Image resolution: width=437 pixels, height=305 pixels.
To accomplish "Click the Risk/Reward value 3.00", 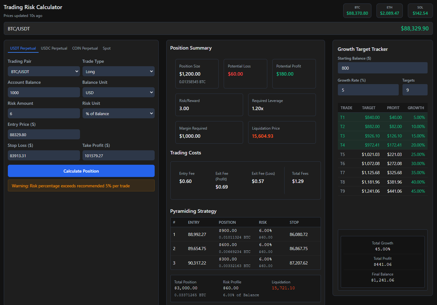I will click(x=184, y=109).
